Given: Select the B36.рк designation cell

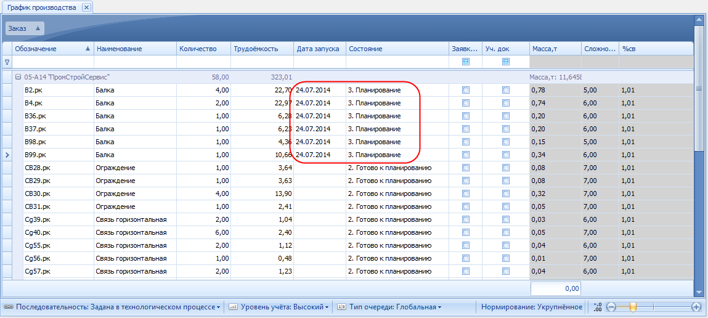Looking at the screenshot, I should (59, 116).
